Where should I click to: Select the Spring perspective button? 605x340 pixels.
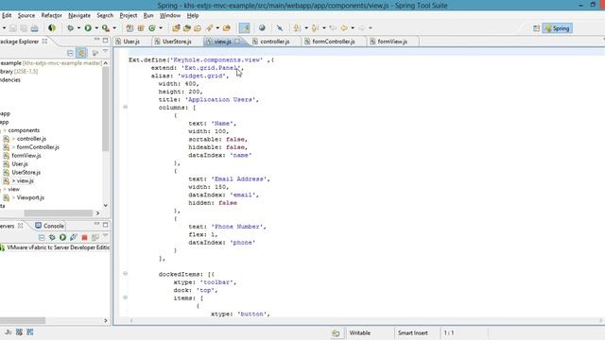pyautogui.click(x=557, y=28)
